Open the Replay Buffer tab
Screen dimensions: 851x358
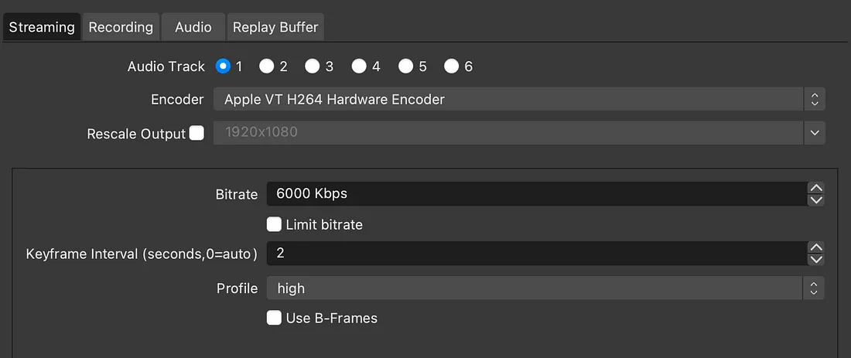pos(276,27)
